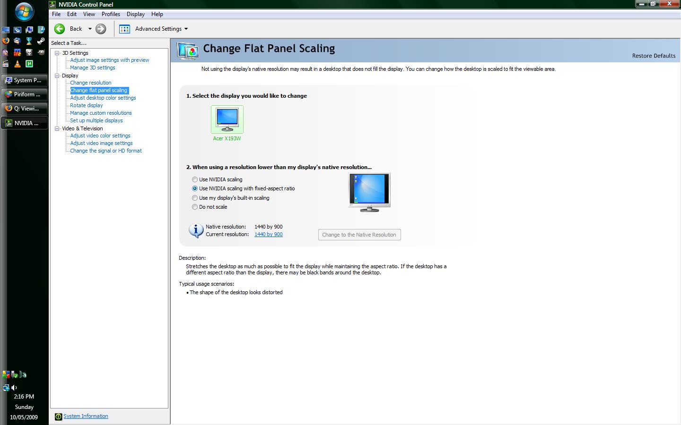The image size is (681, 425).
Task: Open Change resolution task
Action: click(x=91, y=83)
